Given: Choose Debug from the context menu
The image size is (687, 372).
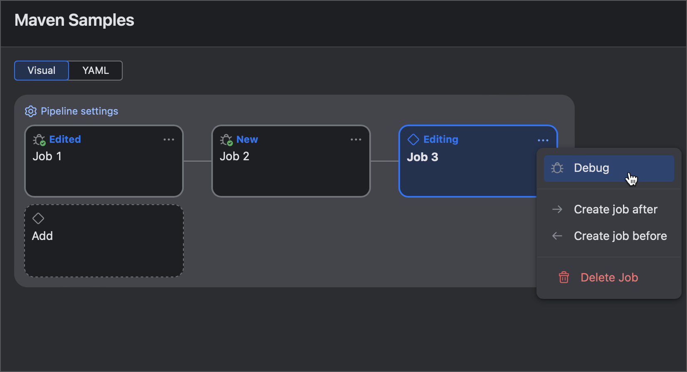Looking at the screenshot, I should [591, 168].
